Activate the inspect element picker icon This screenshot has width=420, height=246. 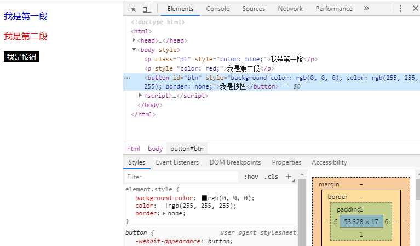pos(133,9)
